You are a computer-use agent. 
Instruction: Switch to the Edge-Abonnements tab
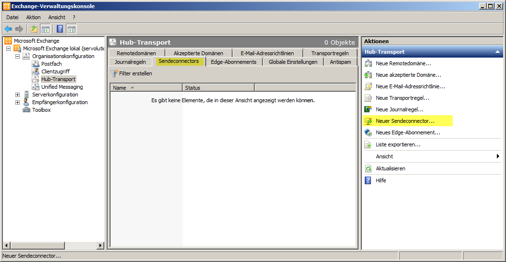pos(234,62)
